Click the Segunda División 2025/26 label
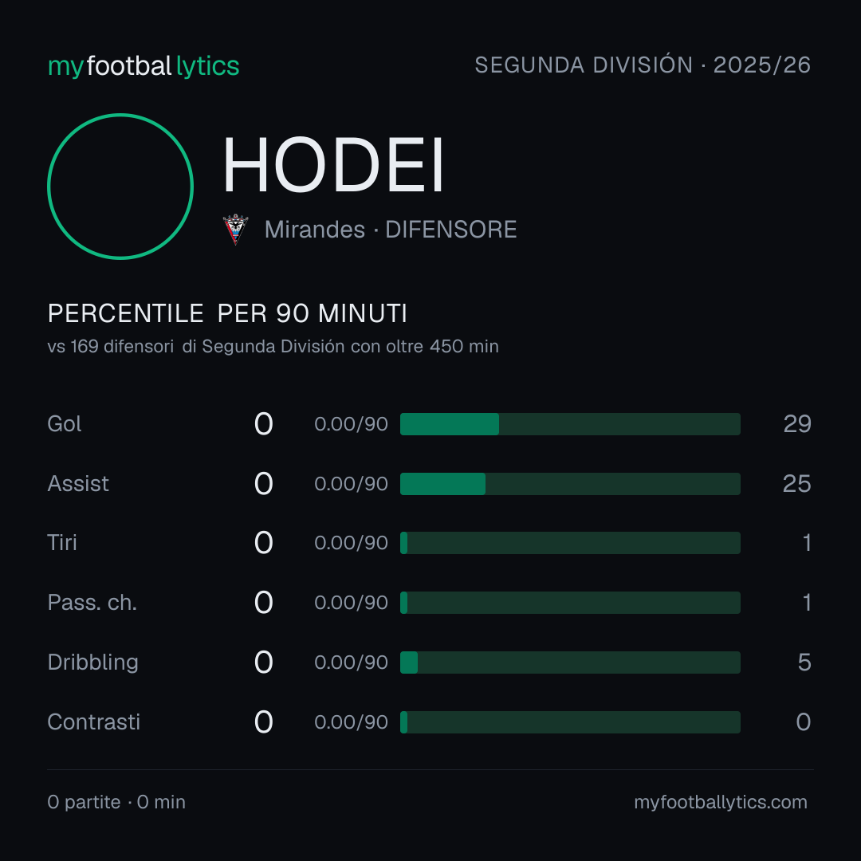Screen dimensions: 861x861 pos(643,65)
